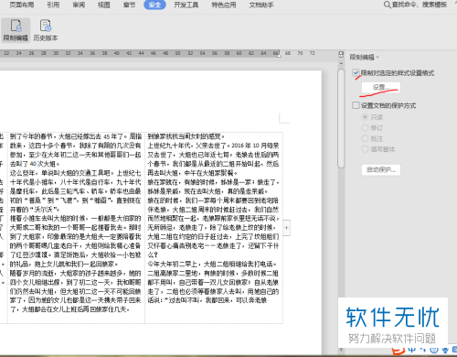Click the line starting 今年大年初二早上
This screenshot has height=357, width=457.
(213, 264)
